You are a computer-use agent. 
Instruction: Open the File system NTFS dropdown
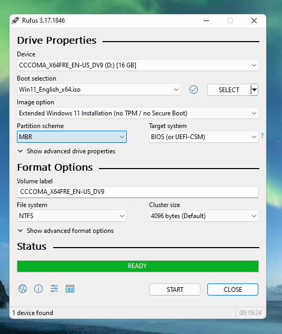(72, 216)
